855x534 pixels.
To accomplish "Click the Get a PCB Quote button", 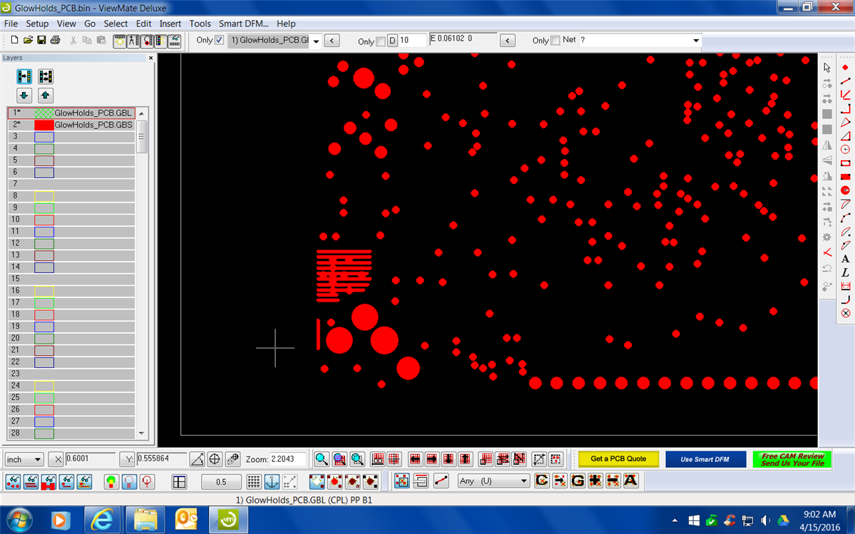I will 618,459.
